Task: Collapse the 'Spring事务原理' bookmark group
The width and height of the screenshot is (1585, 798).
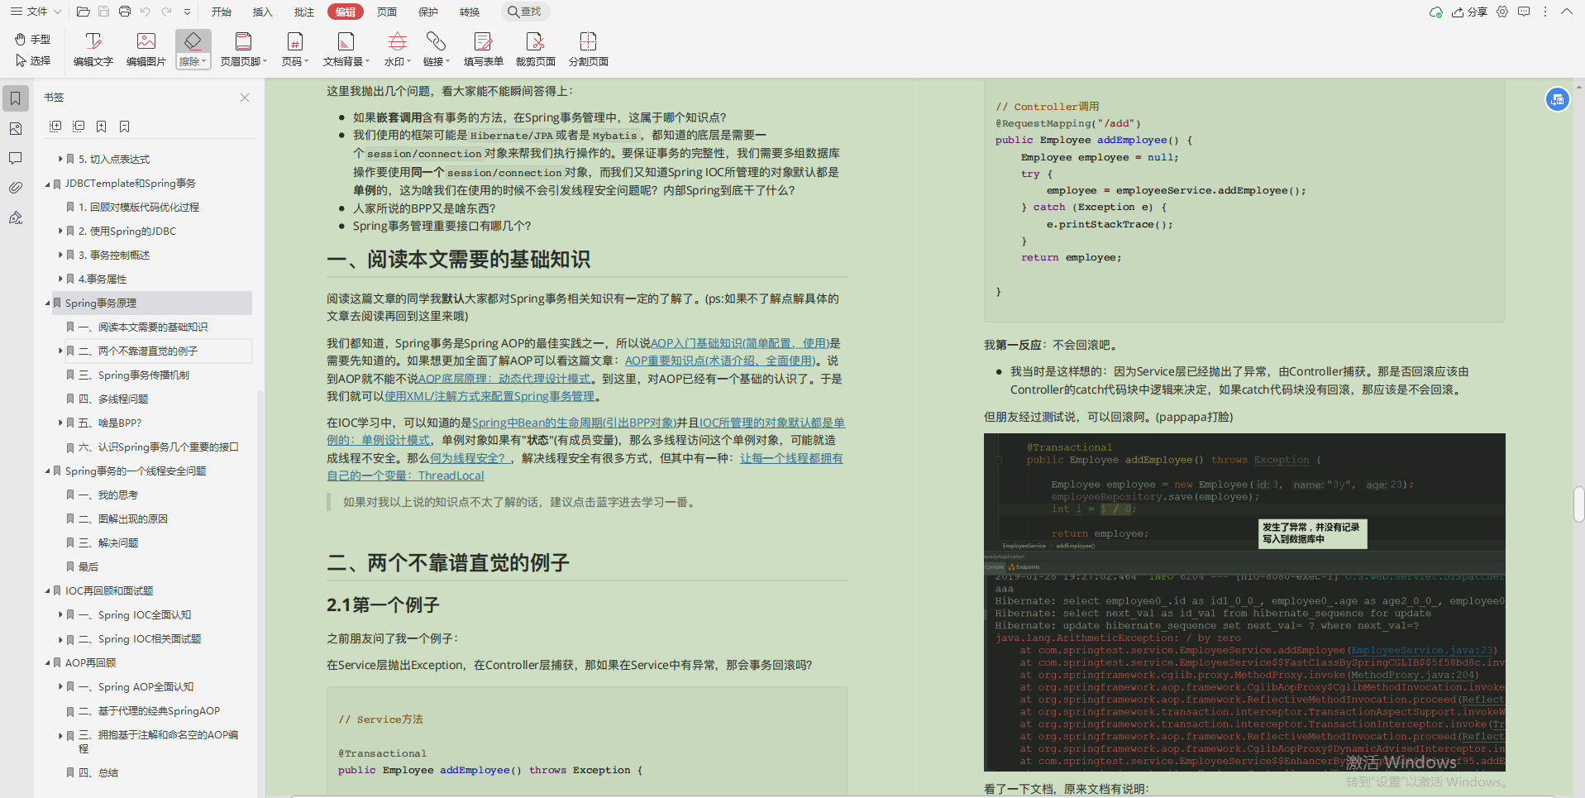Action: [47, 303]
